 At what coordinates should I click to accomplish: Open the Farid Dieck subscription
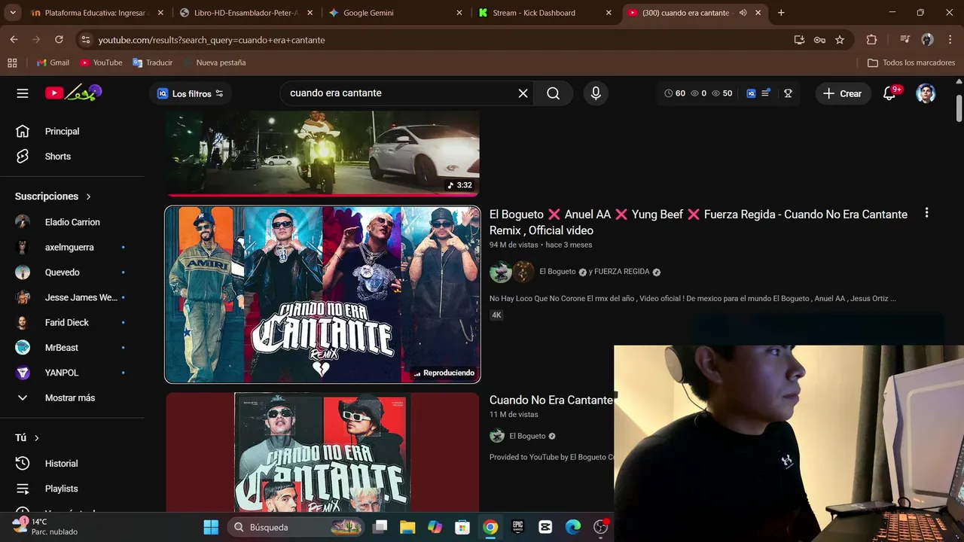click(x=68, y=322)
